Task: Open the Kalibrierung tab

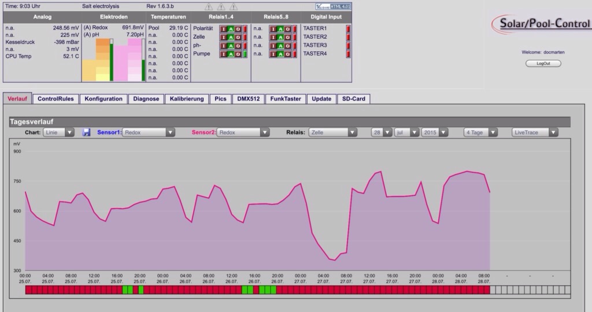Action: pyautogui.click(x=187, y=99)
